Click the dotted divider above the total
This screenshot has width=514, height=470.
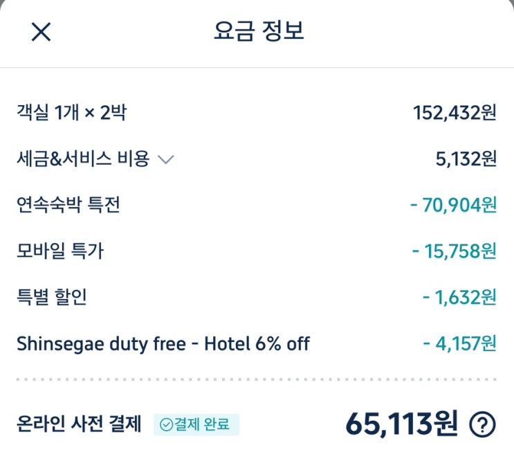[257, 379]
